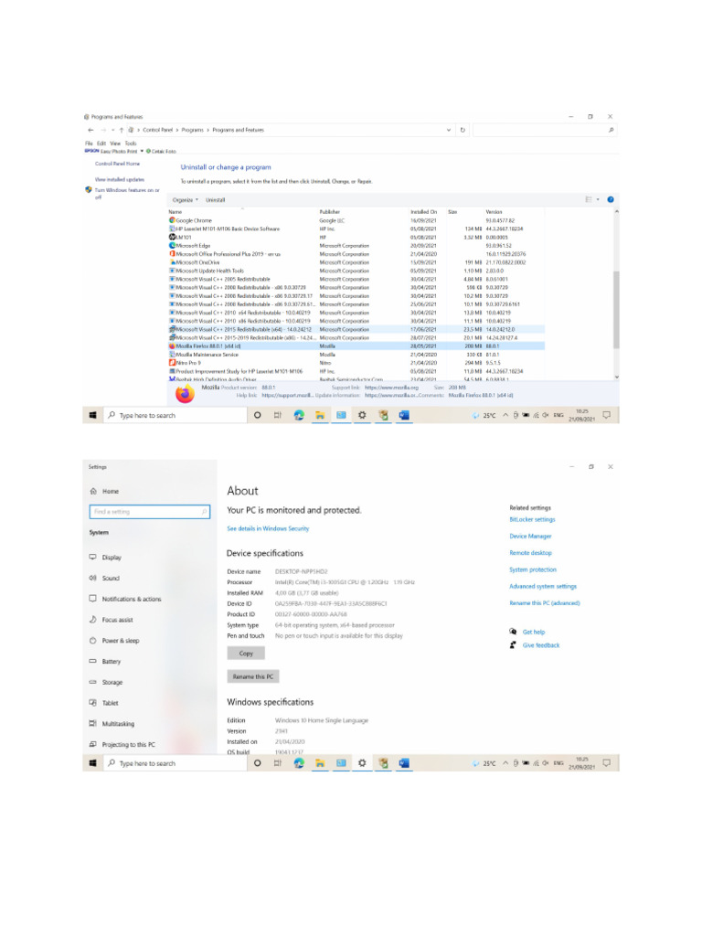Click the Nitro Pro 9 icon in the list
Viewport: 702px width, 936px height.
[x=172, y=362]
